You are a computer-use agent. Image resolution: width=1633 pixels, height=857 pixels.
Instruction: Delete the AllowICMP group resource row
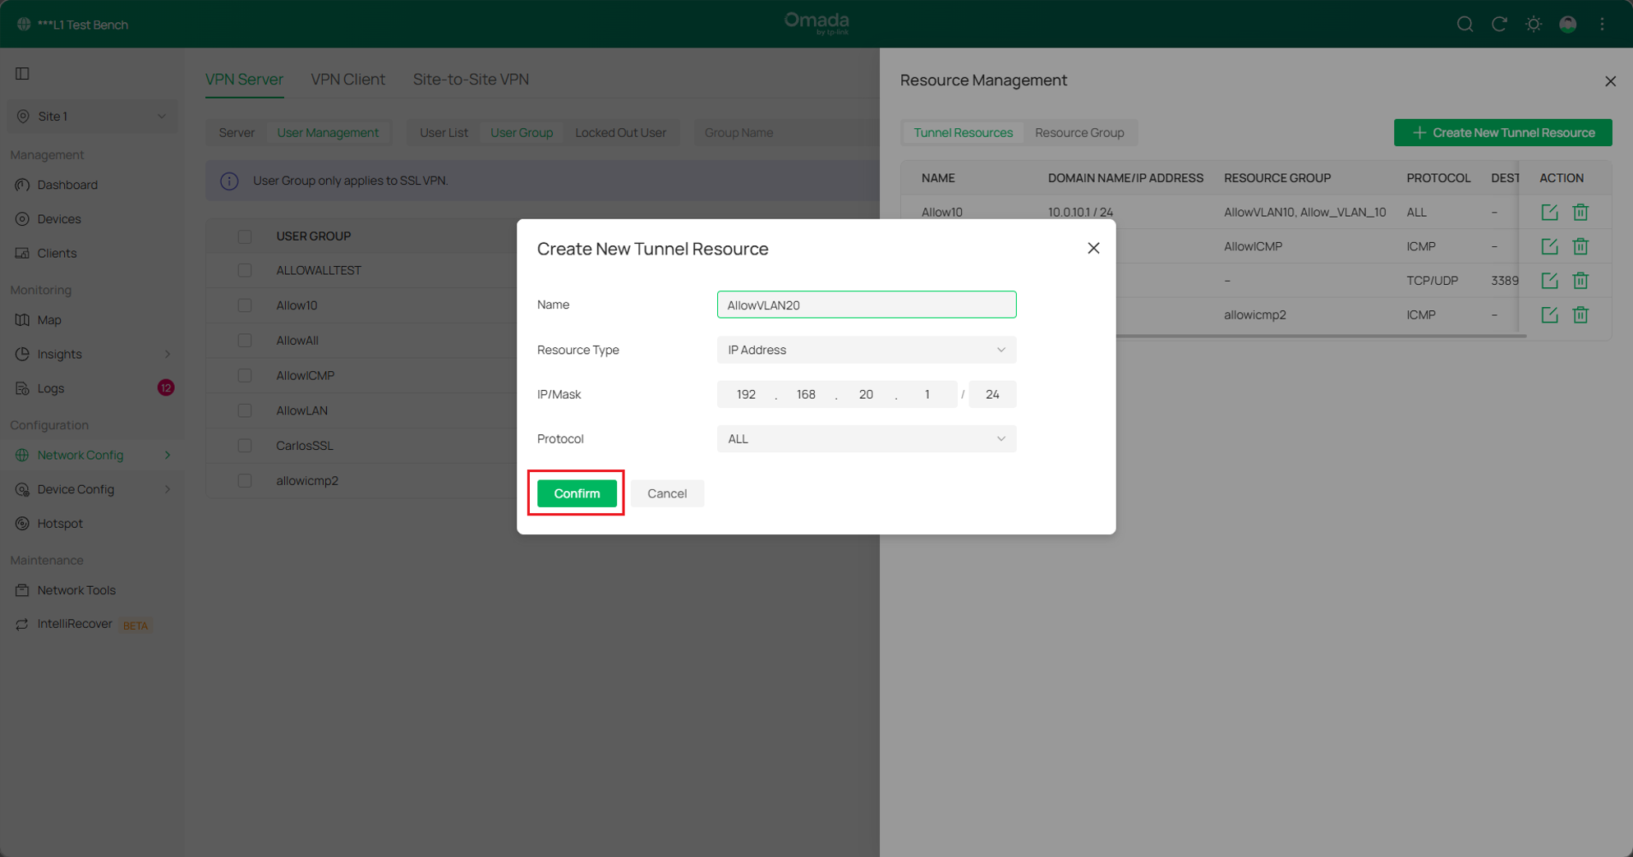coord(1580,246)
